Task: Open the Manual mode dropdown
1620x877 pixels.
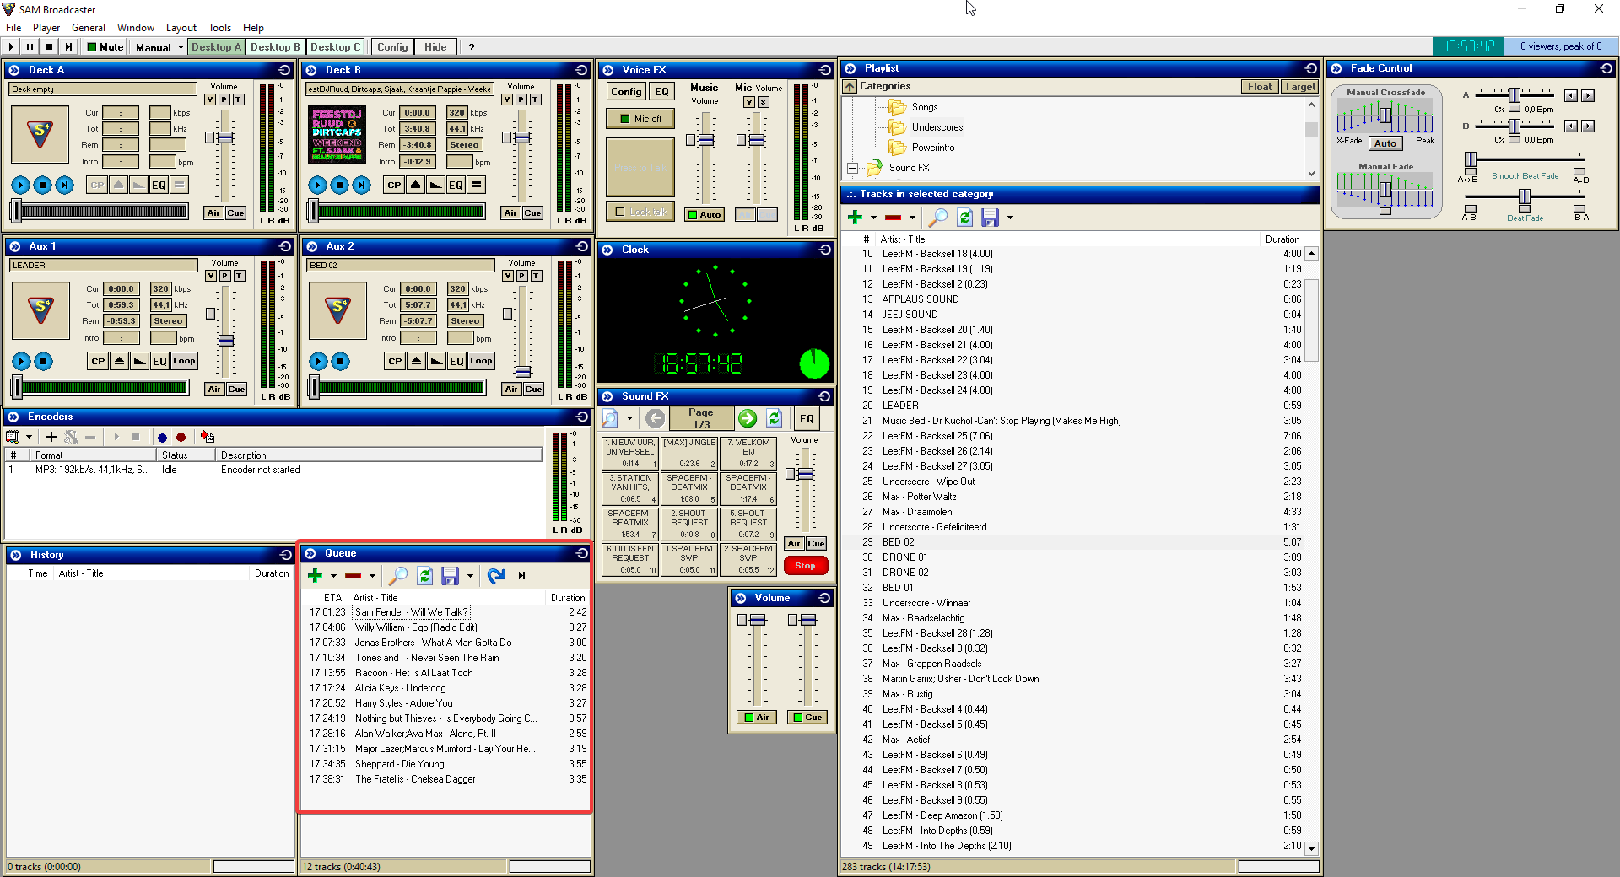Action: coord(181,47)
